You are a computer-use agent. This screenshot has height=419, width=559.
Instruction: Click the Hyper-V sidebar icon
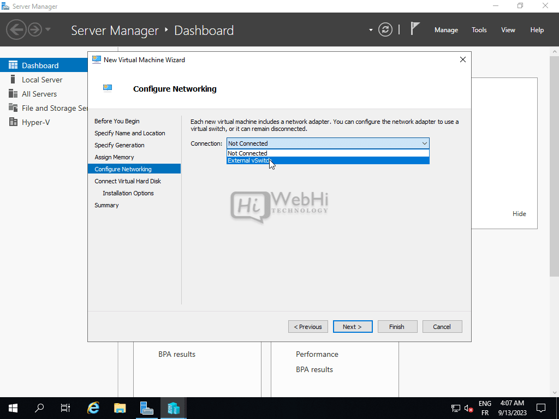(x=13, y=122)
